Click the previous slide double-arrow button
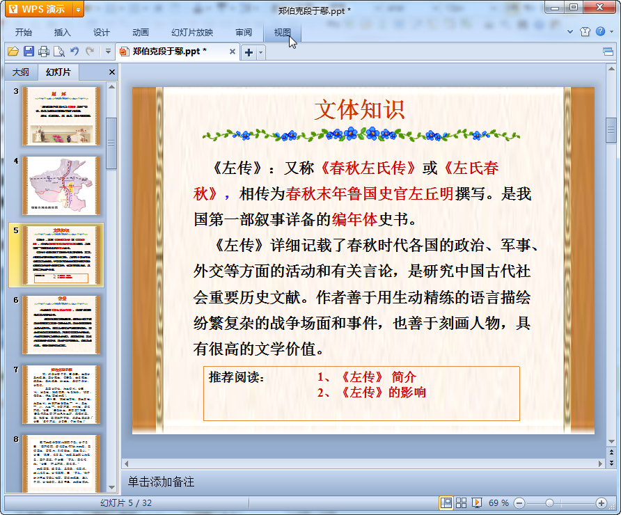The height and width of the screenshot is (515, 621). click(x=611, y=452)
